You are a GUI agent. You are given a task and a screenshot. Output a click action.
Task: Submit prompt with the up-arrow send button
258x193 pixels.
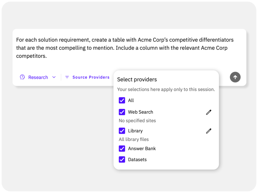pos(235,77)
